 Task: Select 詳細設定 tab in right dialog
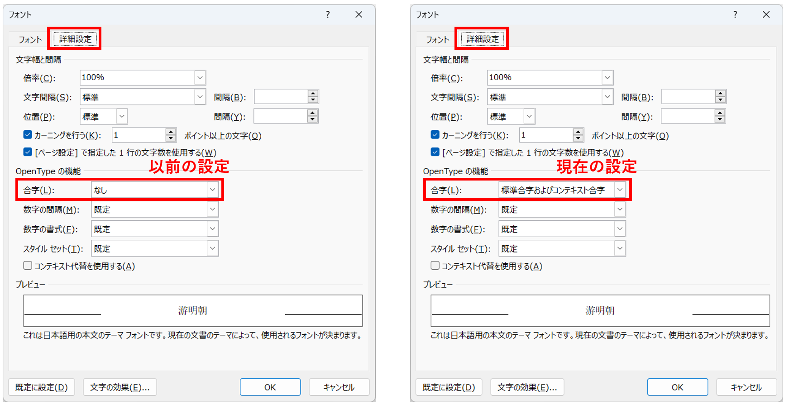pos(483,39)
